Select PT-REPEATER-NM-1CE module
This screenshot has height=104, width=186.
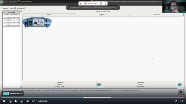pyautogui.click(x=11, y=15)
